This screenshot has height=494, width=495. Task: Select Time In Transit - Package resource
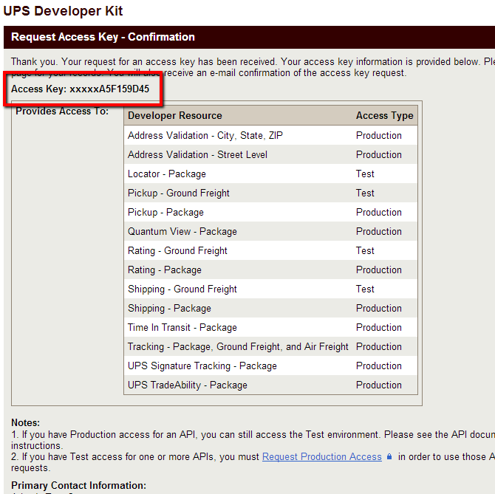tap(182, 327)
